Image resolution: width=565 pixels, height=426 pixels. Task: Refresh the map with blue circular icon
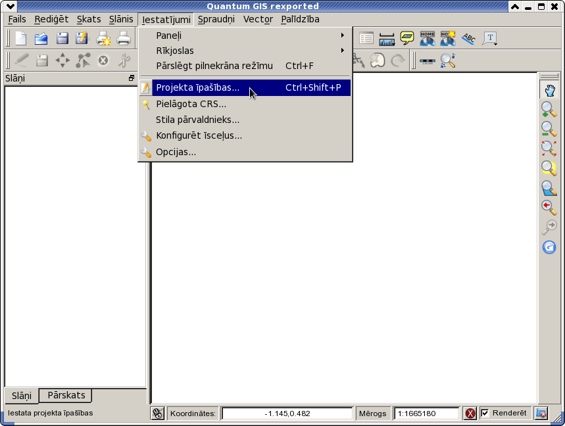pyautogui.click(x=549, y=247)
